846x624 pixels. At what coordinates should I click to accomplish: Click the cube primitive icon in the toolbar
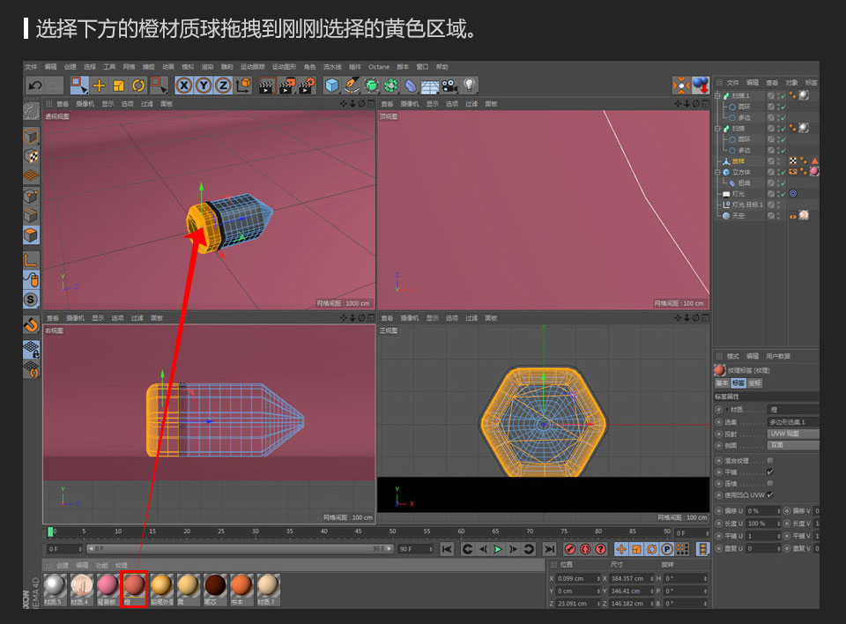pyautogui.click(x=330, y=85)
